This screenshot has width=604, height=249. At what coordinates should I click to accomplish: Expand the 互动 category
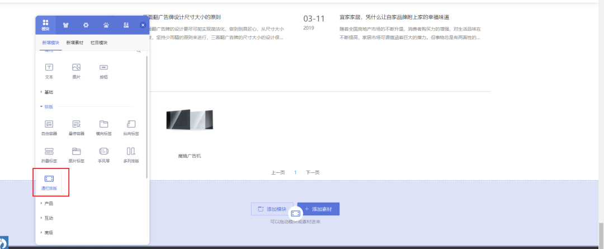(48, 218)
